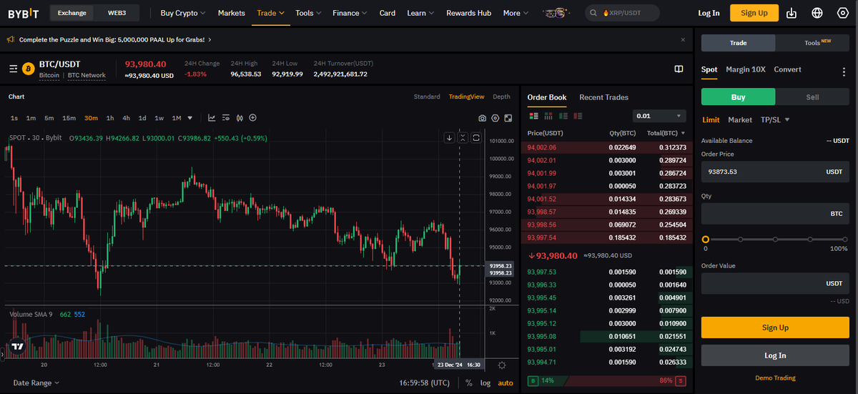858x394 pixels.
Task: Toggle percent scale on chart
Action: point(469,383)
